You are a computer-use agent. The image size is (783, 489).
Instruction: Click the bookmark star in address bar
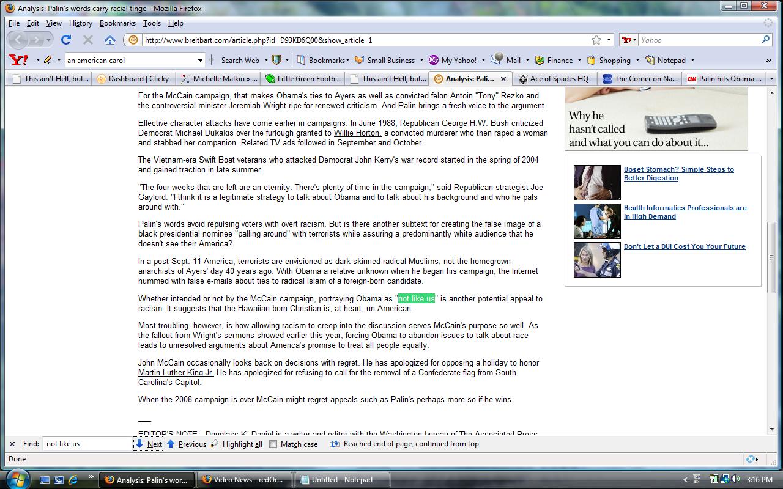pyautogui.click(x=596, y=40)
